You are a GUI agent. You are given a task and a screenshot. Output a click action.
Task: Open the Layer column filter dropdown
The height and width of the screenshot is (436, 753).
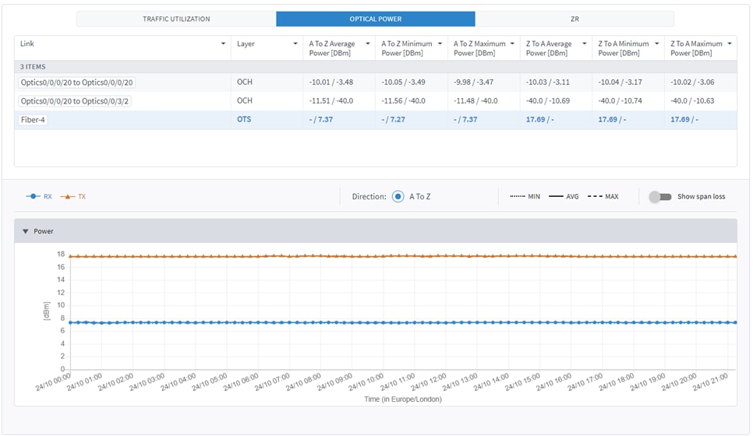pyautogui.click(x=295, y=44)
